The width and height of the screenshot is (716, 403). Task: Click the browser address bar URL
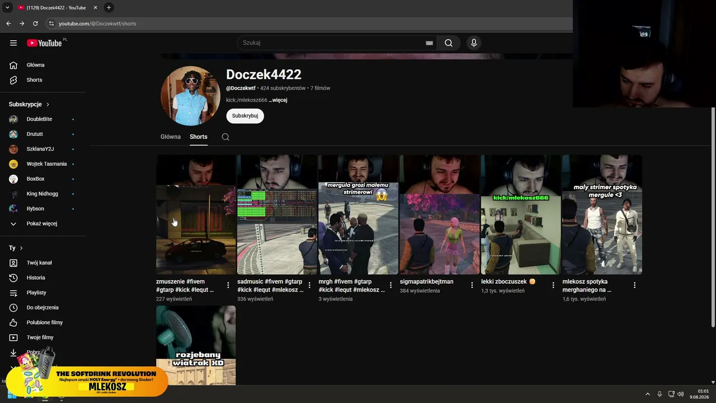point(97,24)
